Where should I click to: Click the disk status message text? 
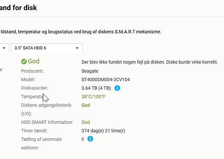pyautogui.click(x=150, y=62)
